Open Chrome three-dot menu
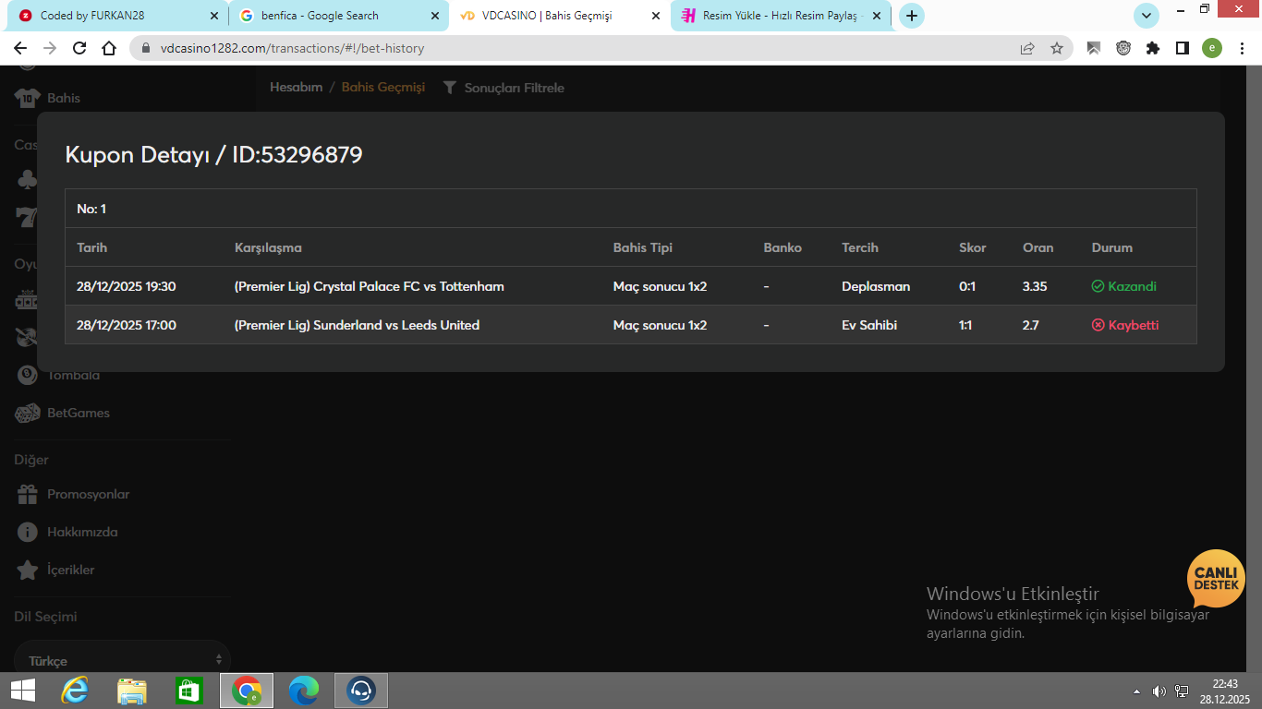The width and height of the screenshot is (1262, 709). click(1242, 48)
